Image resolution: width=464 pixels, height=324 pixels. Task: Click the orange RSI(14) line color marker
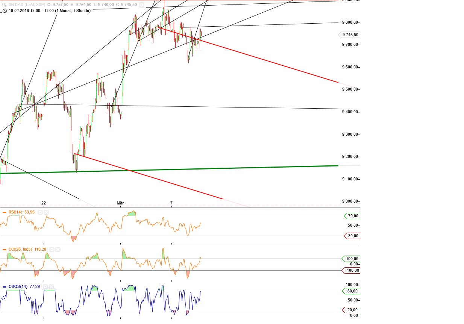pos(4,212)
